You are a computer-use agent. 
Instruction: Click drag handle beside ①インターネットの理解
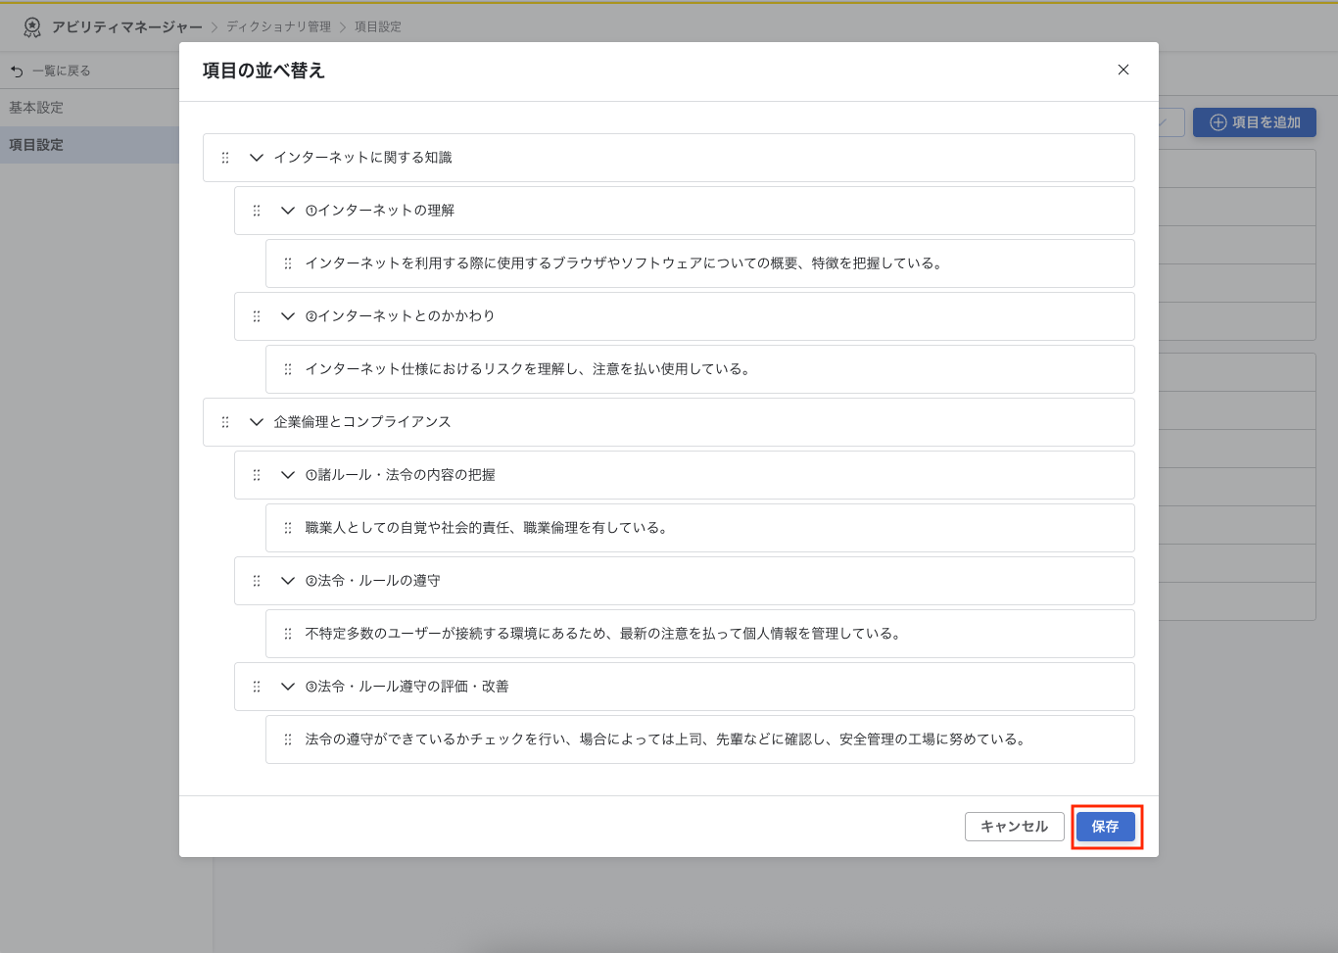point(257,211)
